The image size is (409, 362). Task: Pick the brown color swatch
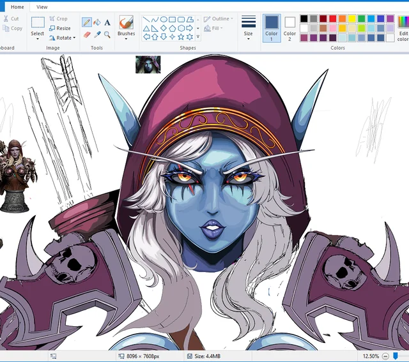point(323,28)
